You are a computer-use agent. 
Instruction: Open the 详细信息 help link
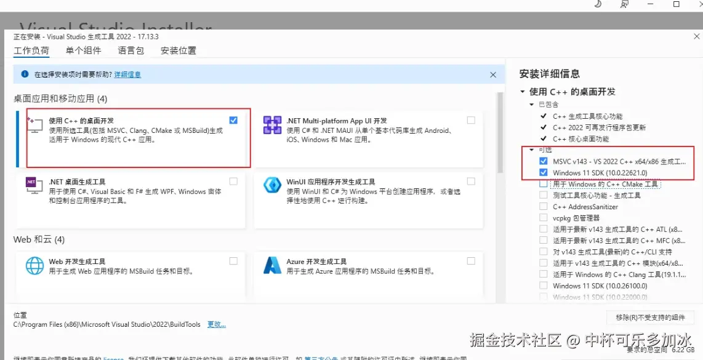click(127, 74)
